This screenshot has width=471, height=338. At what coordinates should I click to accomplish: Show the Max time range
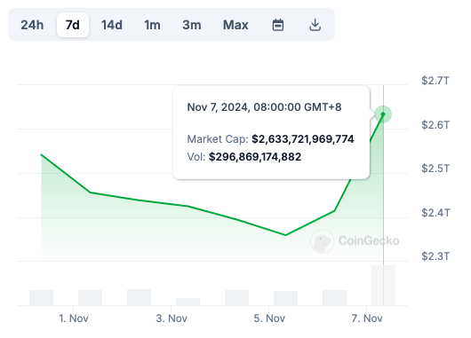(235, 25)
